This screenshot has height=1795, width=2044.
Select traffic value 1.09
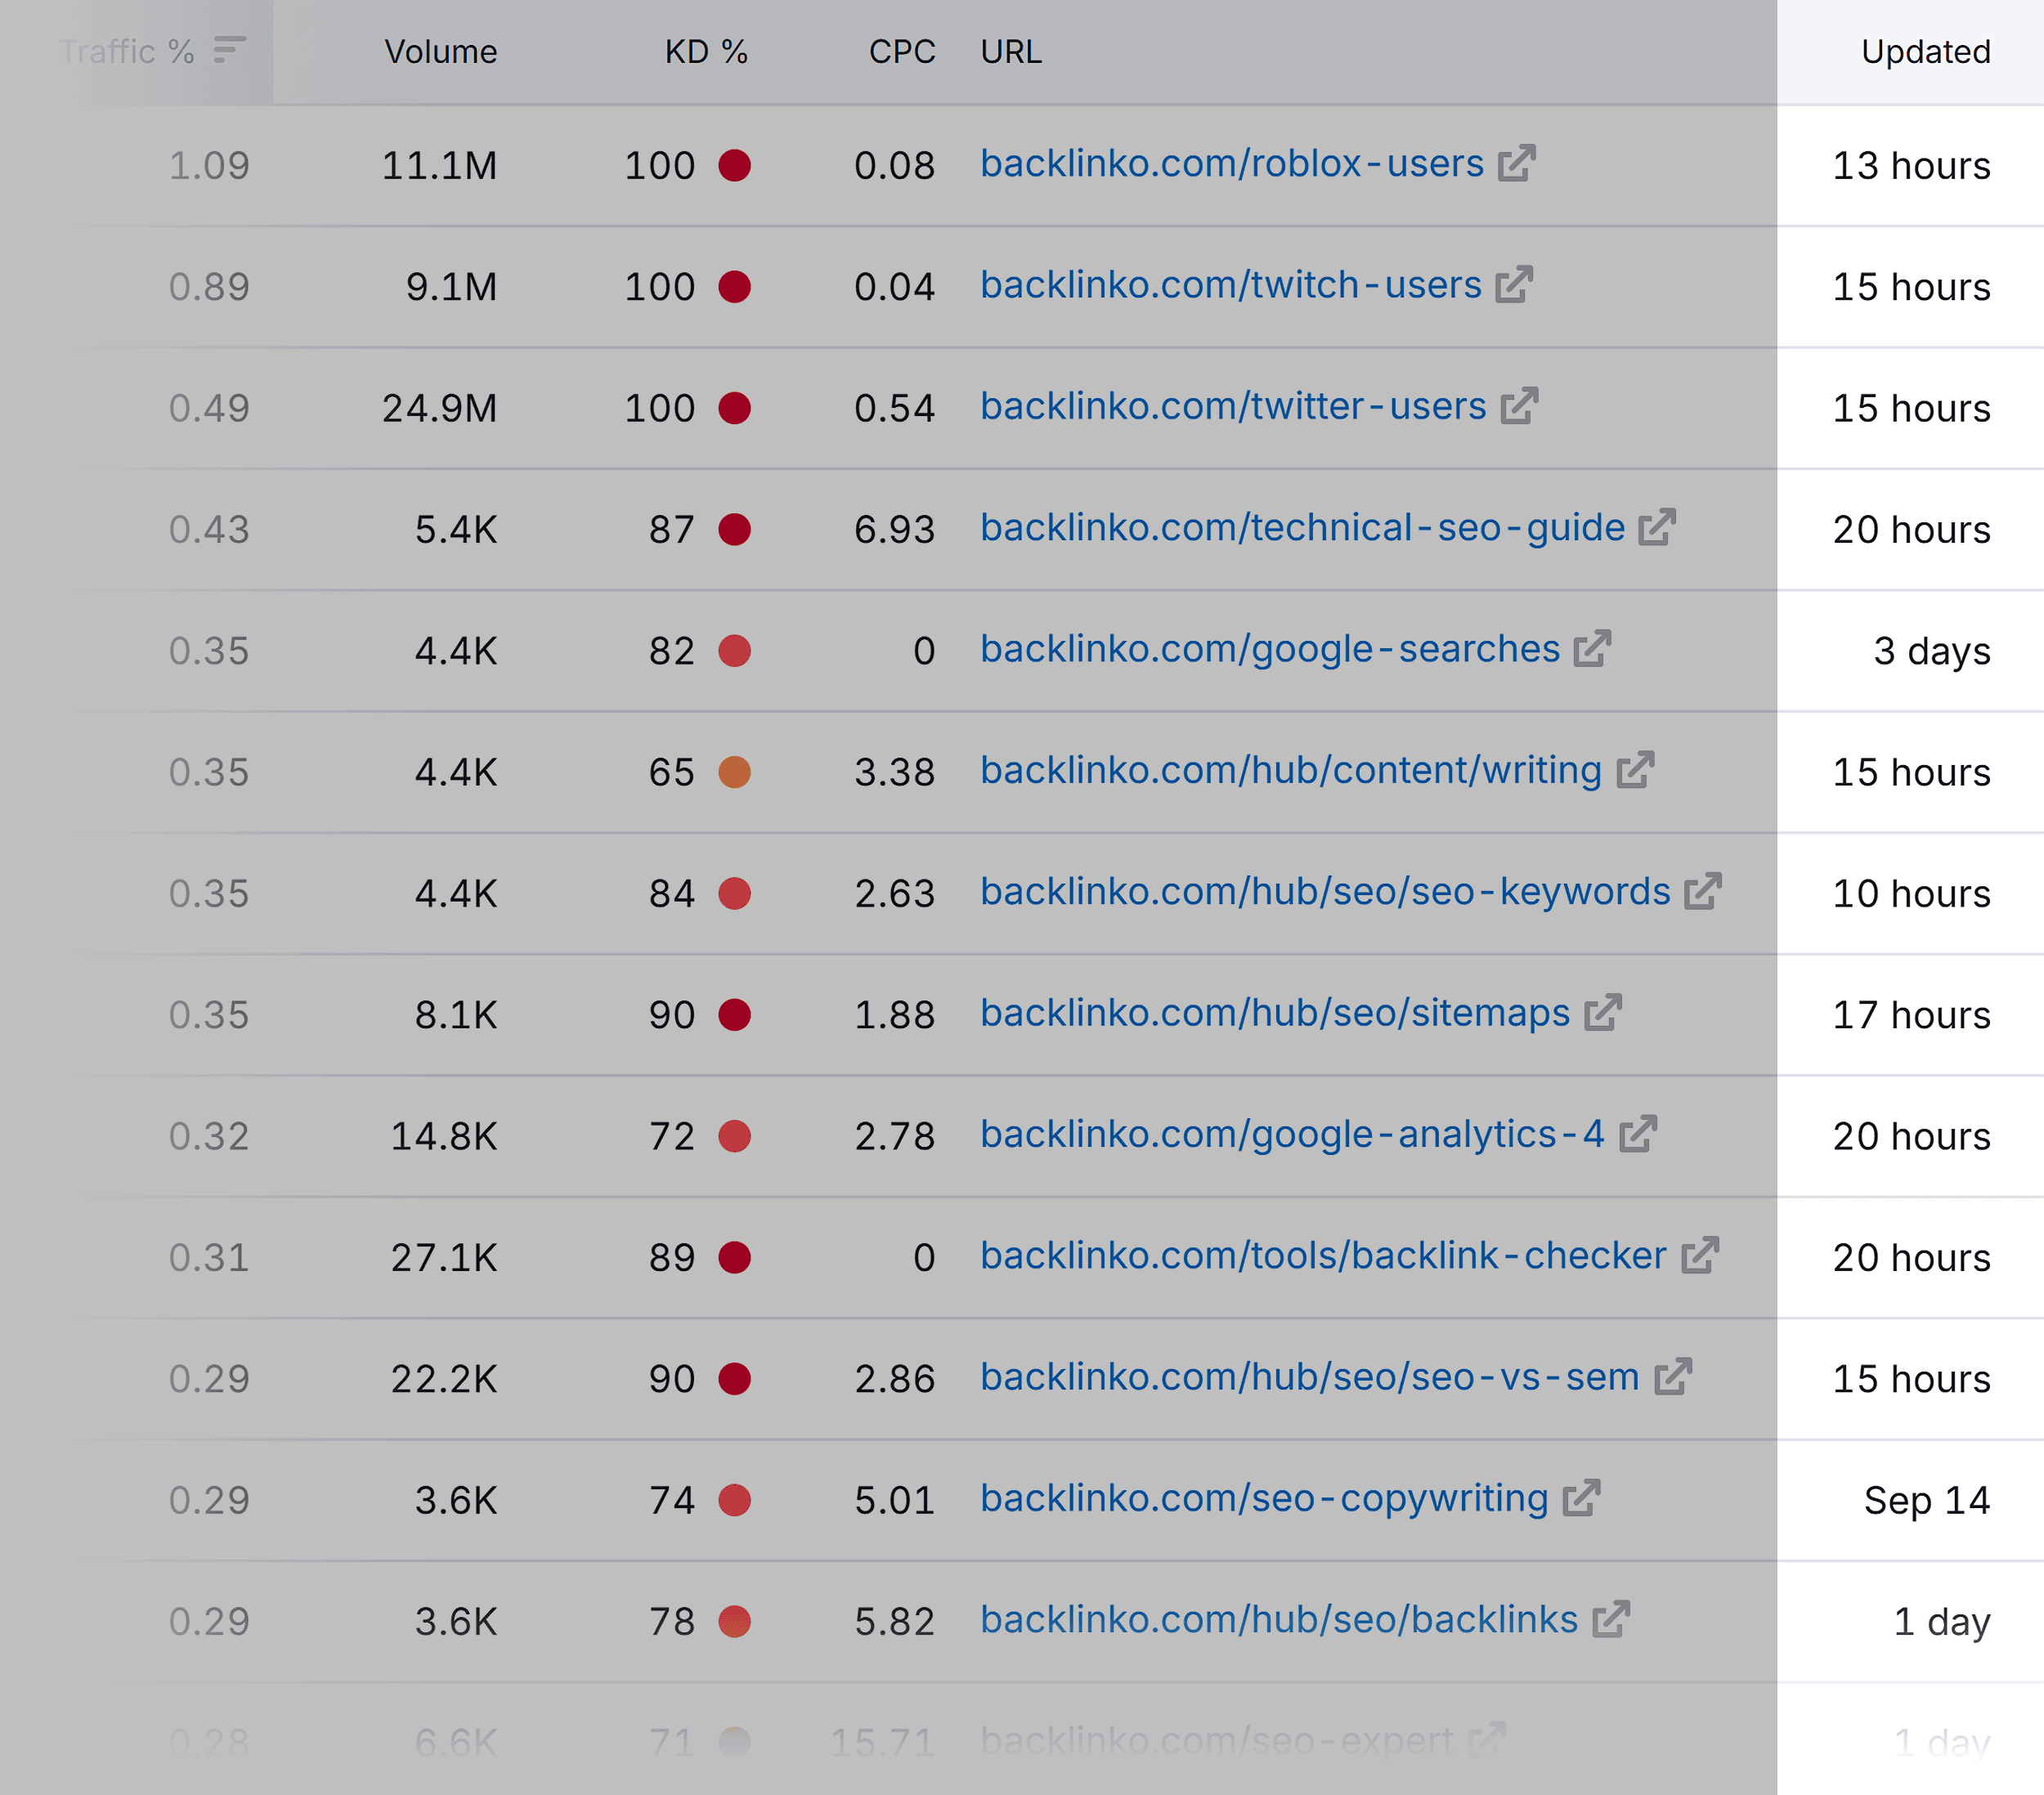[209, 165]
